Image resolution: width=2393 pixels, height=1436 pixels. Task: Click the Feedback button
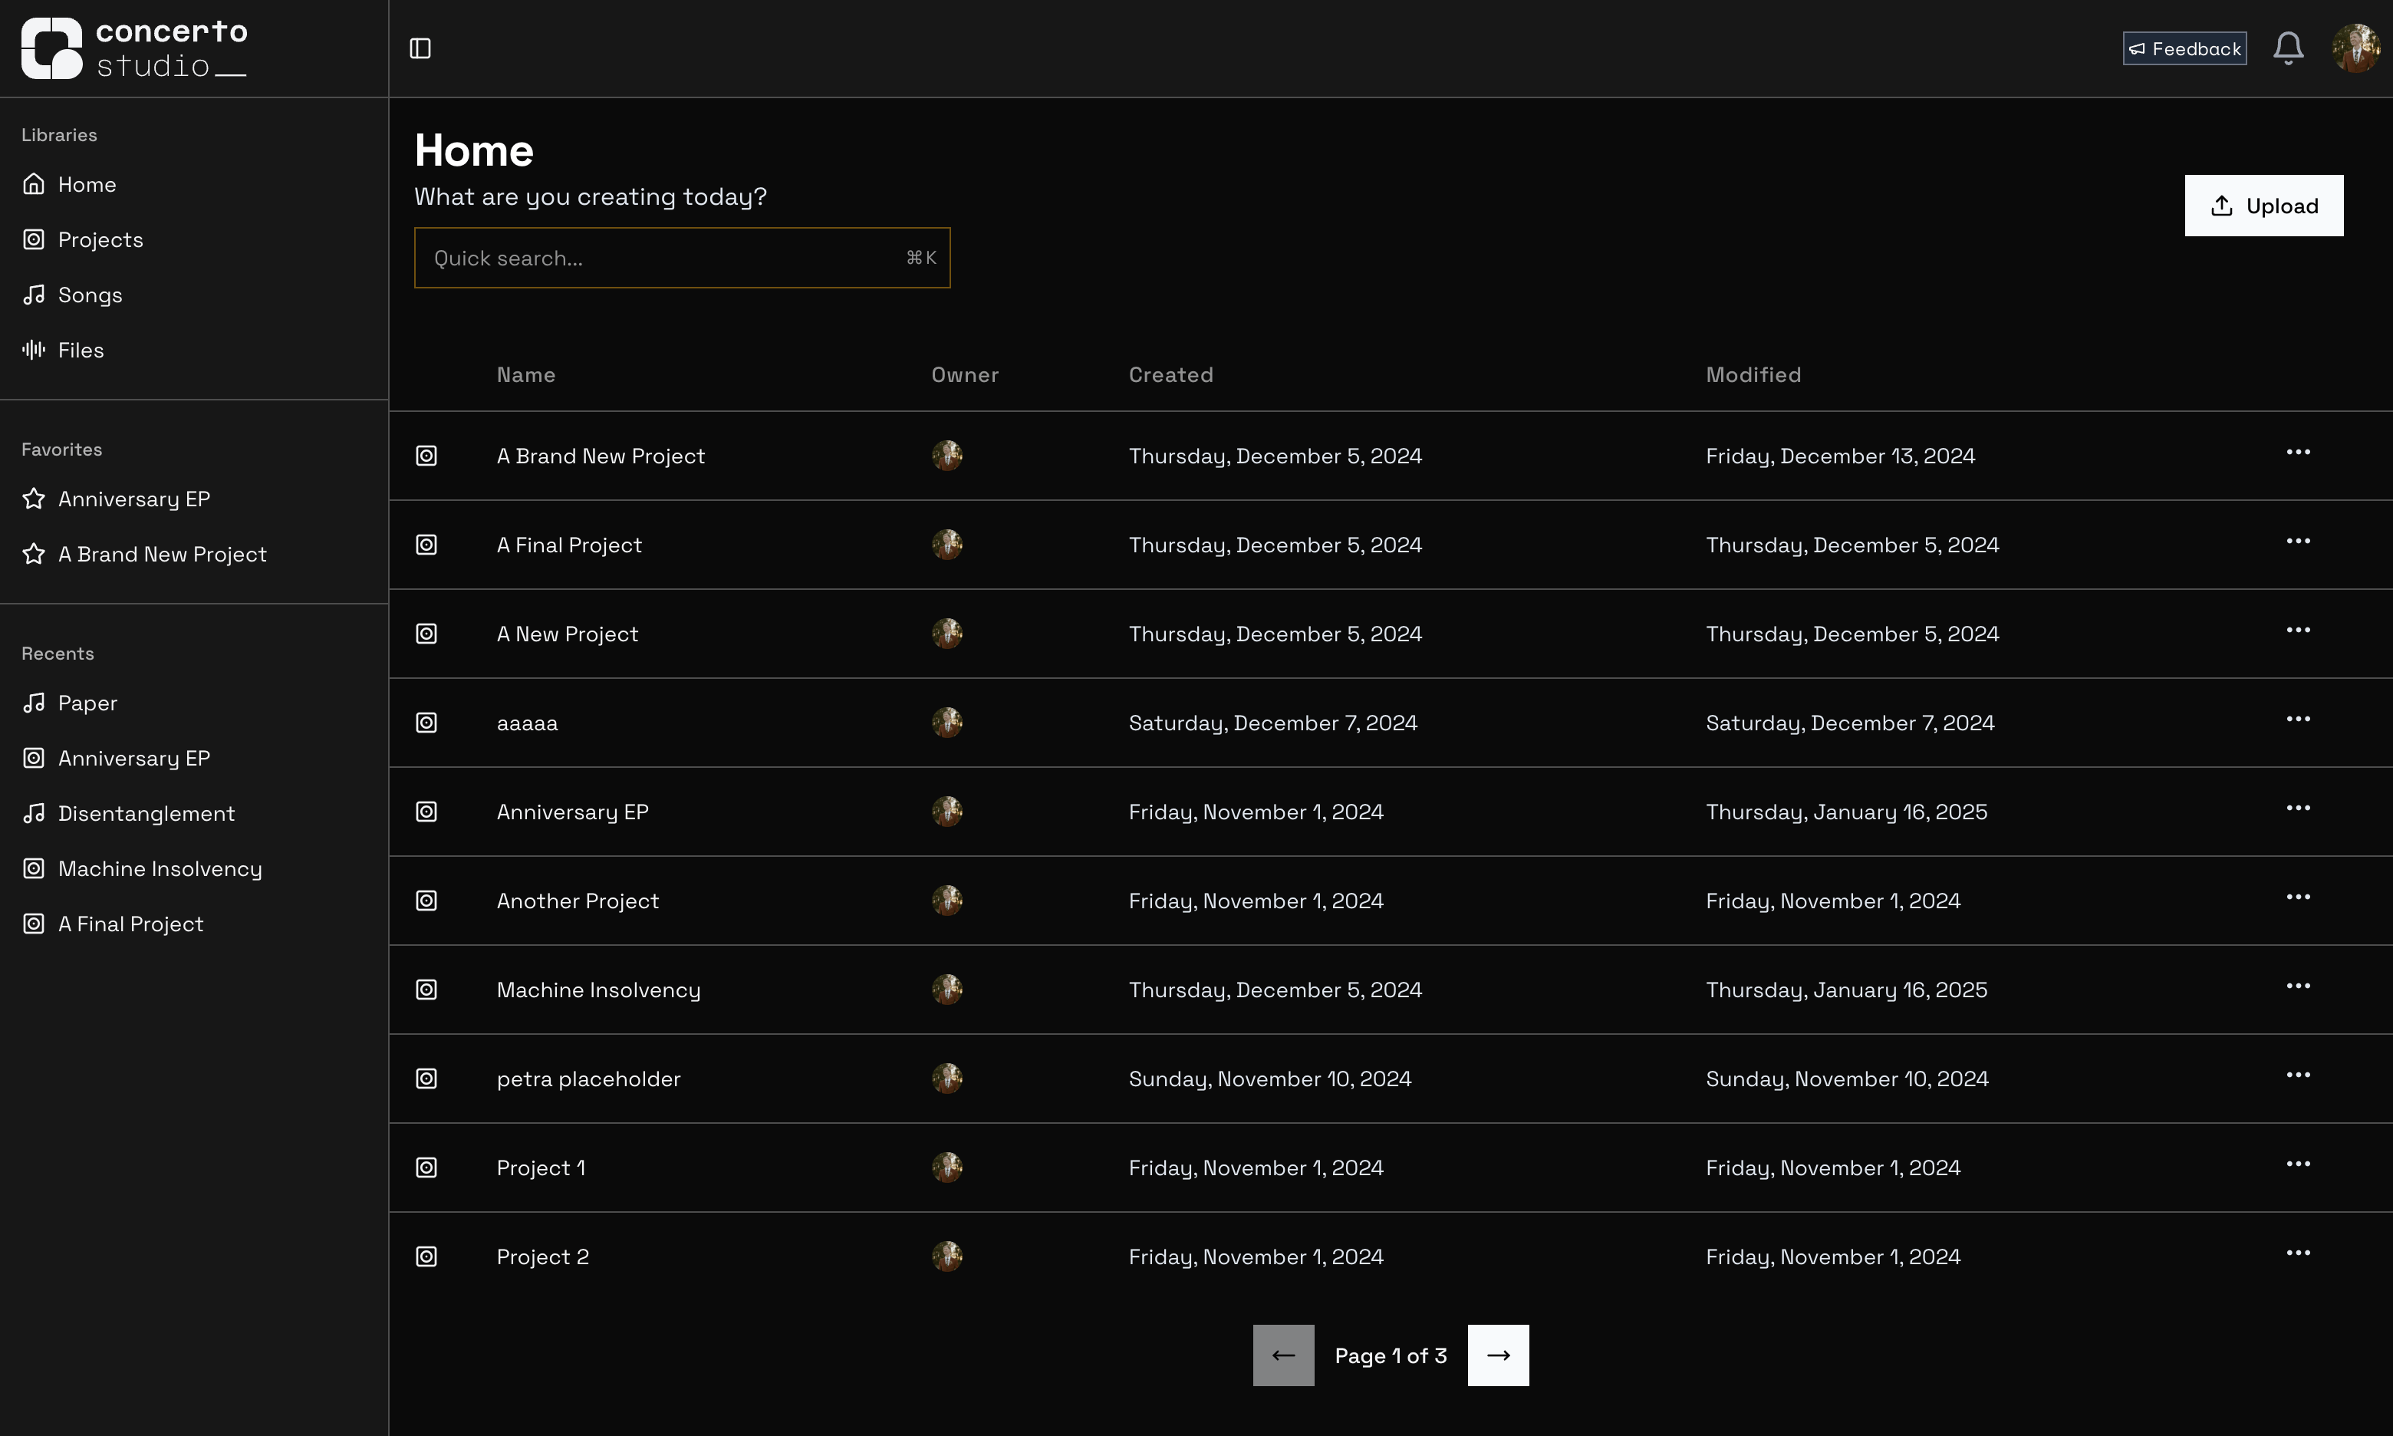click(2184, 48)
